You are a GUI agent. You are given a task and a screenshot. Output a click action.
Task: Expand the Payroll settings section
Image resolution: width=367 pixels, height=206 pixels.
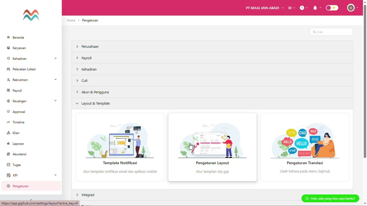click(x=212, y=58)
